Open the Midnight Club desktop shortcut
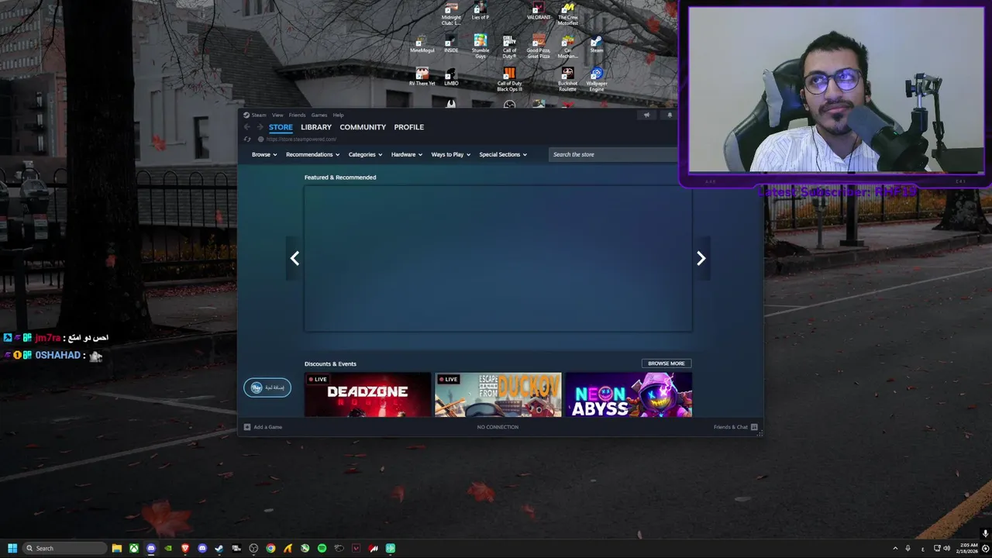Screen dimensions: 992x558 [x=451, y=12]
